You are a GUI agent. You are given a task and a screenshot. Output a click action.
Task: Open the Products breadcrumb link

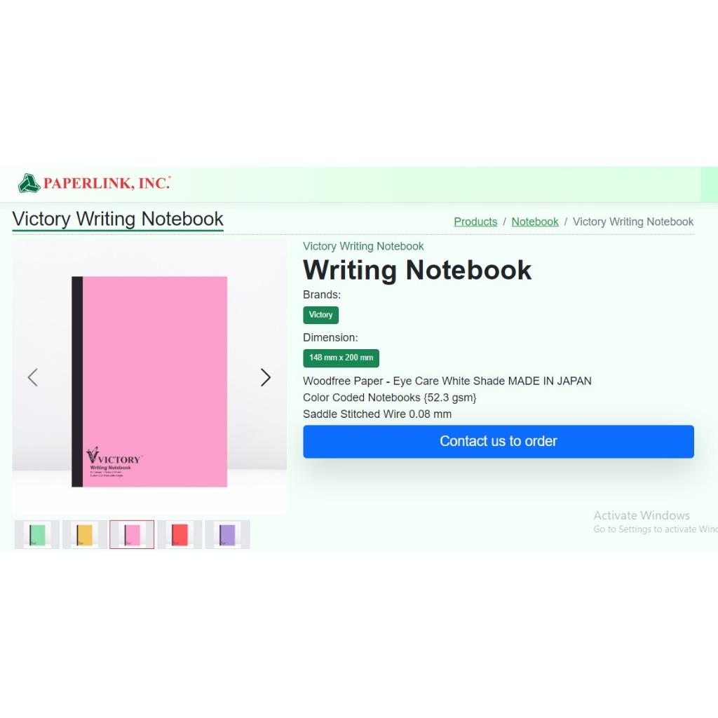tap(475, 222)
